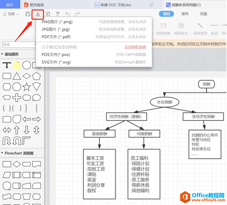Pick the five-point star shape
Screen dimensions: 227x205
click(x=26, y=87)
